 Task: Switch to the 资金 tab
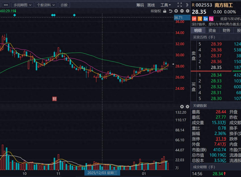point(212,30)
